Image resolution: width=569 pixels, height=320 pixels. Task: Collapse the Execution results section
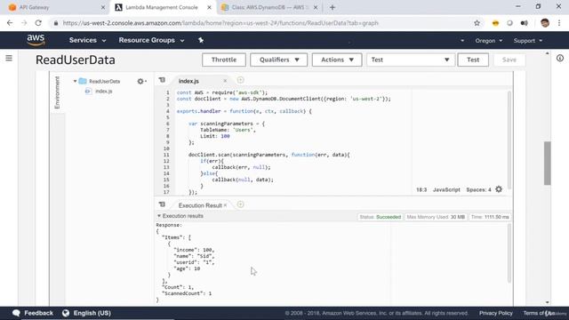(159, 216)
